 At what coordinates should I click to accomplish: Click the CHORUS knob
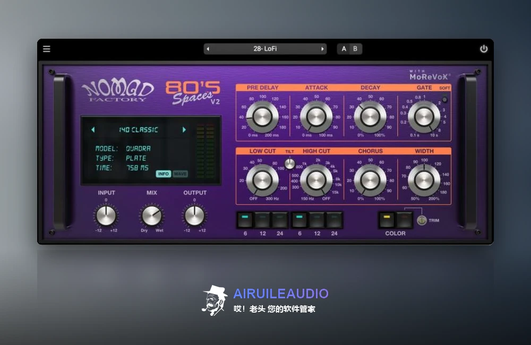click(370, 180)
